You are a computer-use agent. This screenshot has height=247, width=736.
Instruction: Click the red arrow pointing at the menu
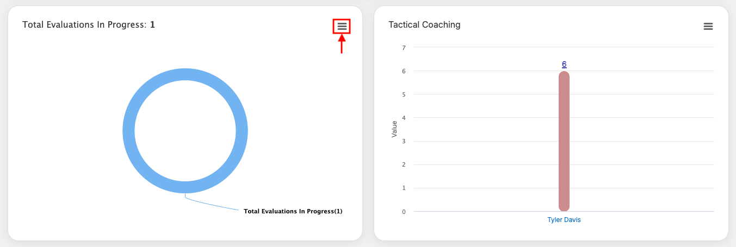point(342,45)
